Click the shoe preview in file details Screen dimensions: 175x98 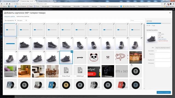point(152,38)
